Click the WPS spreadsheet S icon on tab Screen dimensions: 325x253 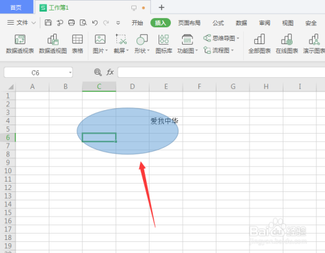pyautogui.click(x=43, y=8)
